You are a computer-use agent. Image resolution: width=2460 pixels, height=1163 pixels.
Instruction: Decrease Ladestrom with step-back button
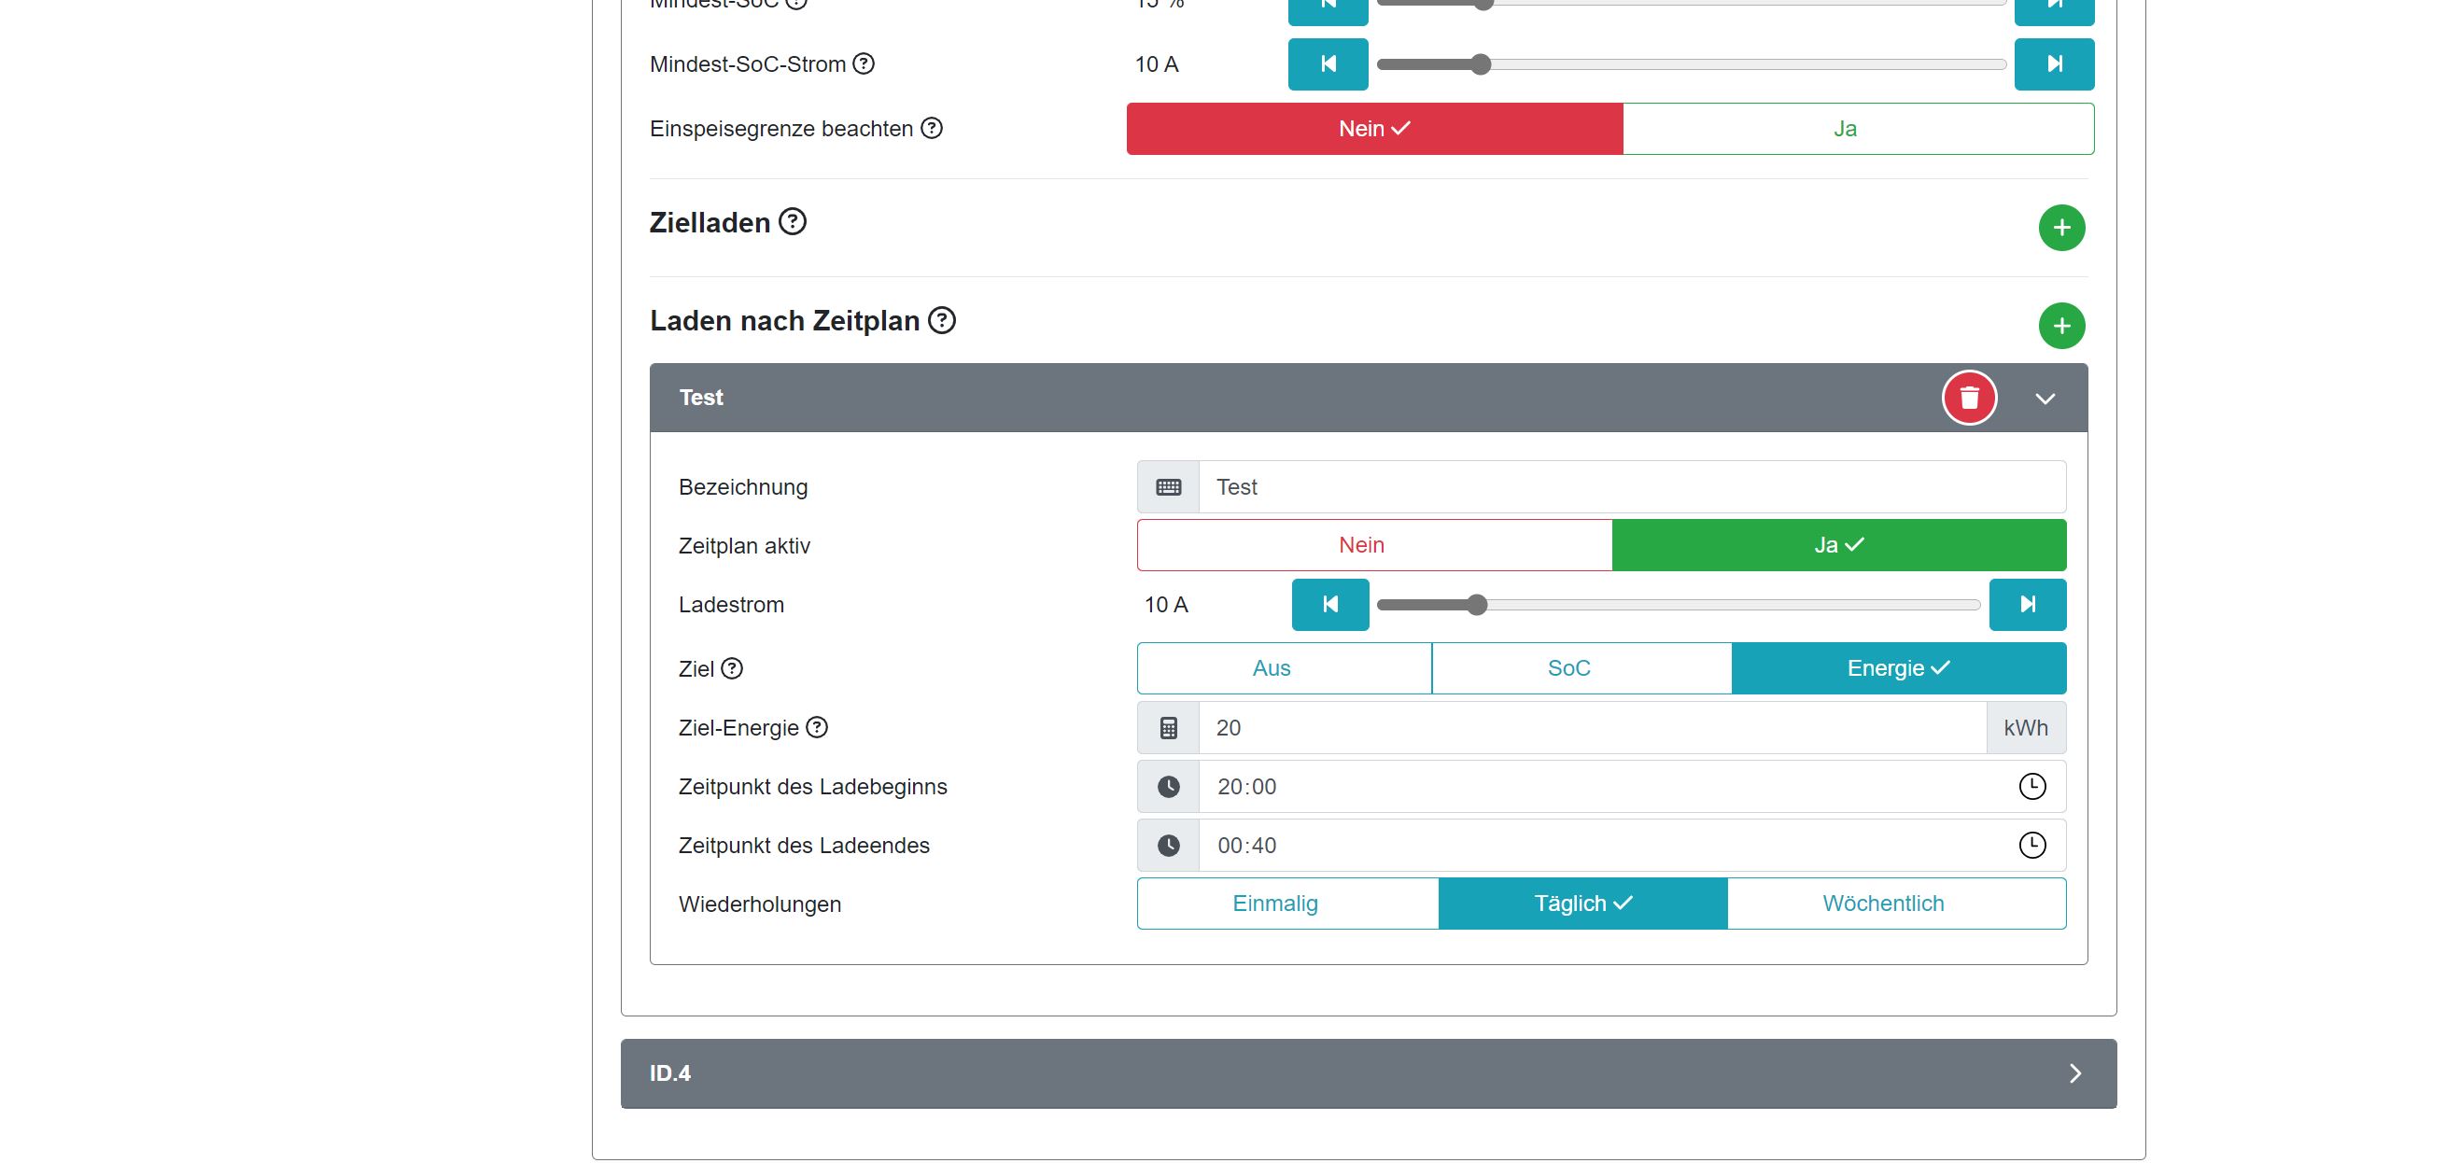[1329, 605]
